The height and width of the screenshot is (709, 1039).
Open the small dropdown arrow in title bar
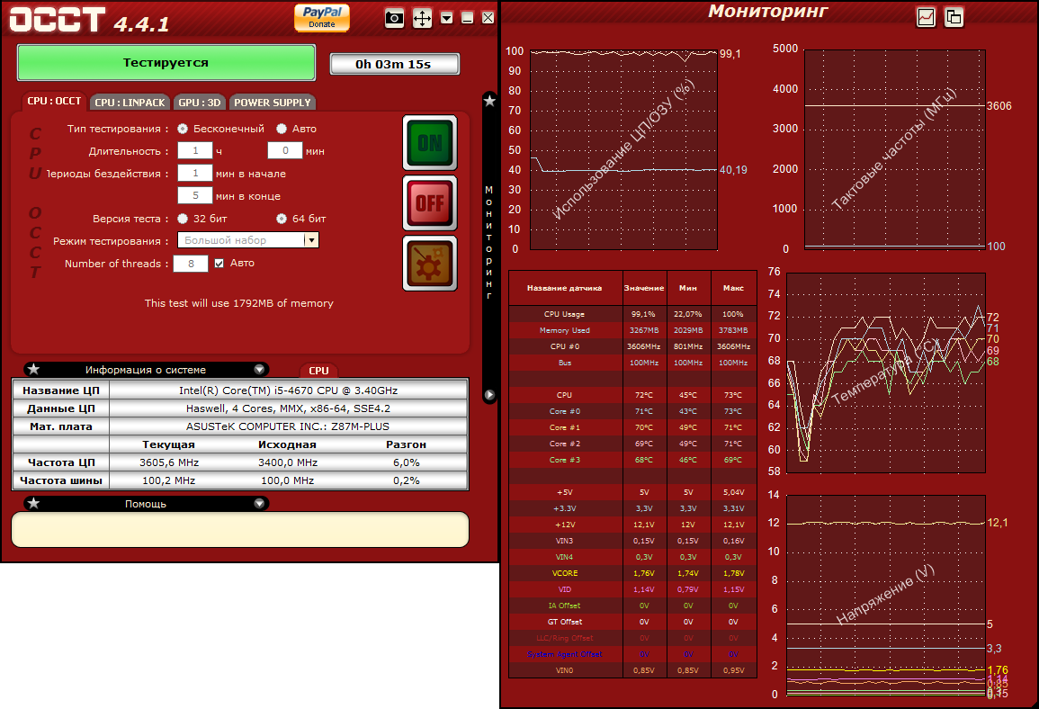tap(447, 18)
